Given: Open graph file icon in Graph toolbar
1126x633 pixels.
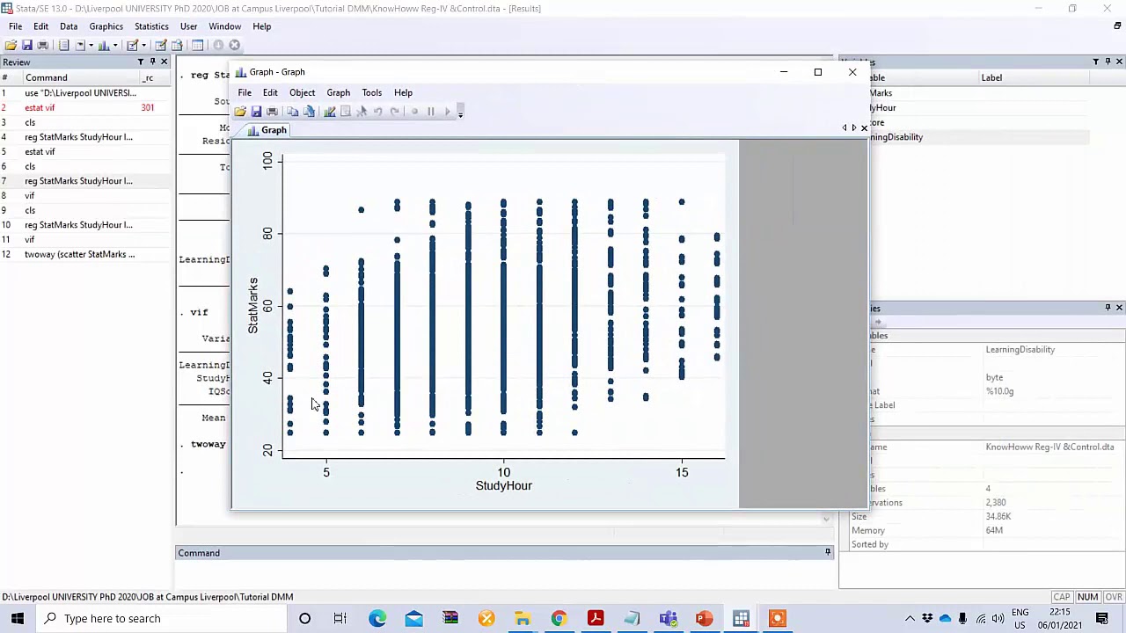Looking at the screenshot, I should (240, 112).
